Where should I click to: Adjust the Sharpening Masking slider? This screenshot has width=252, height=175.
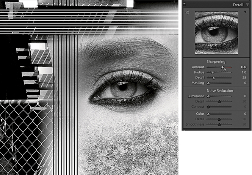pyautogui.click(x=208, y=83)
